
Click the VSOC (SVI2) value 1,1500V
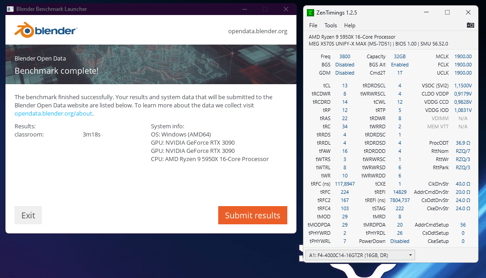click(x=463, y=86)
